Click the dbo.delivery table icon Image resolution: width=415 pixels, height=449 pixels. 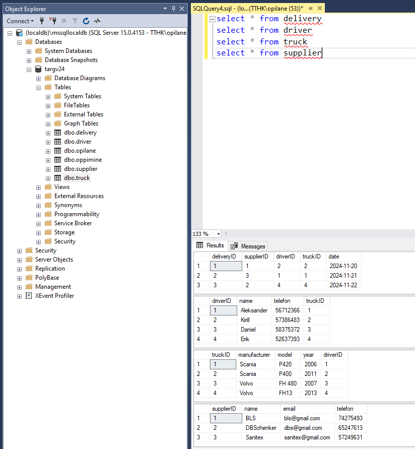pos(58,133)
